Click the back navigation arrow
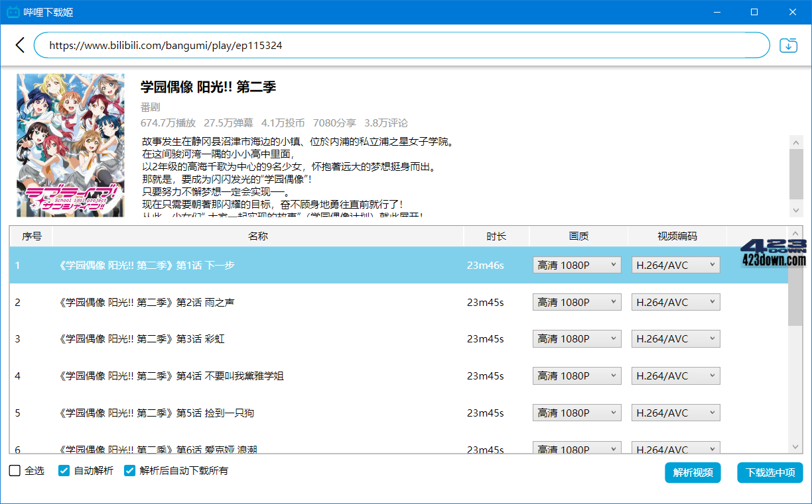This screenshot has width=812, height=504. tap(19, 45)
